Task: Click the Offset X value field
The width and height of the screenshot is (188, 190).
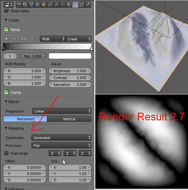Action: (24, 167)
